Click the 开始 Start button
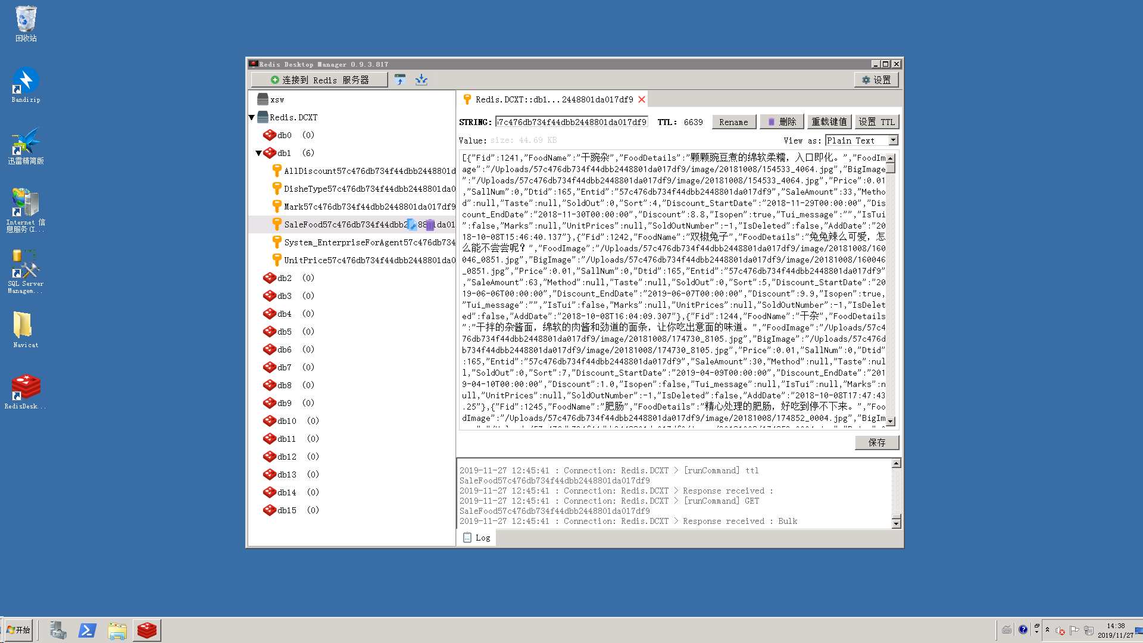The height and width of the screenshot is (643, 1143). [x=18, y=630]
